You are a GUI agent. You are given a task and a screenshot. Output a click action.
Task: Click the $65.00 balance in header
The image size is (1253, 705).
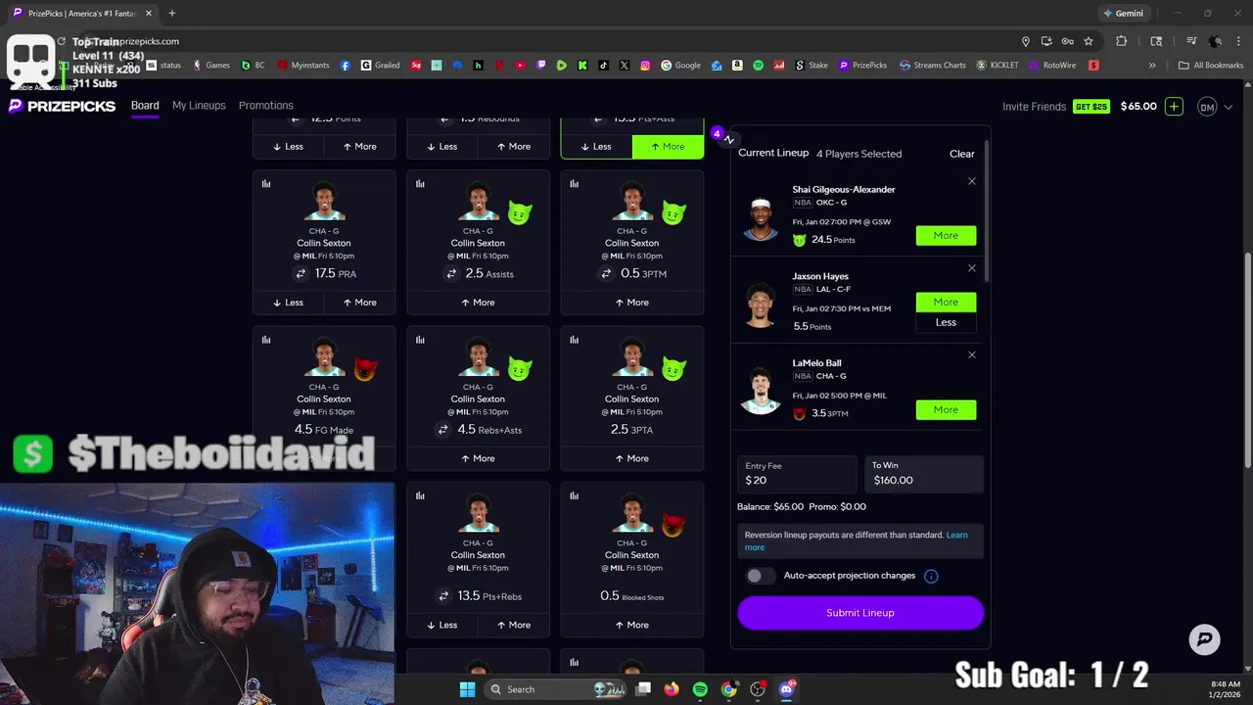[1138, 106]
